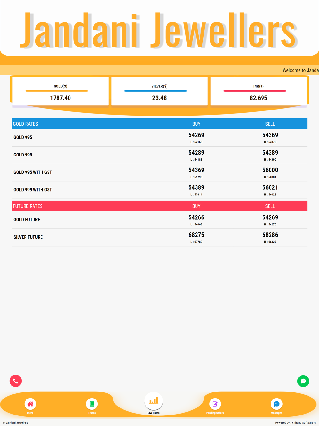
Task: Click low value L : 54188
Action: click(196, 160)
